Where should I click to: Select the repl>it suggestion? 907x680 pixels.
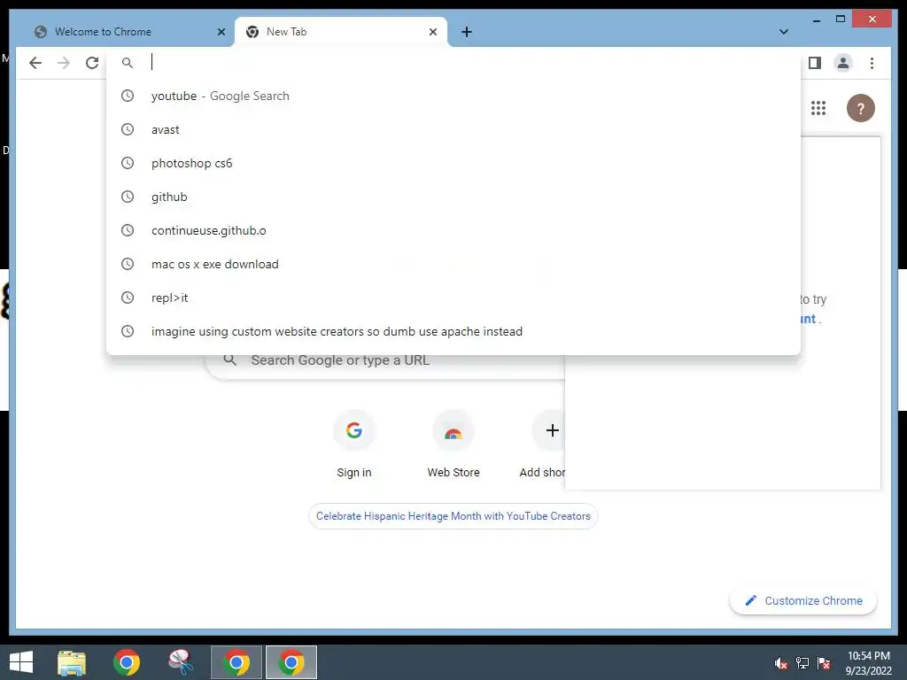[453, 297]
